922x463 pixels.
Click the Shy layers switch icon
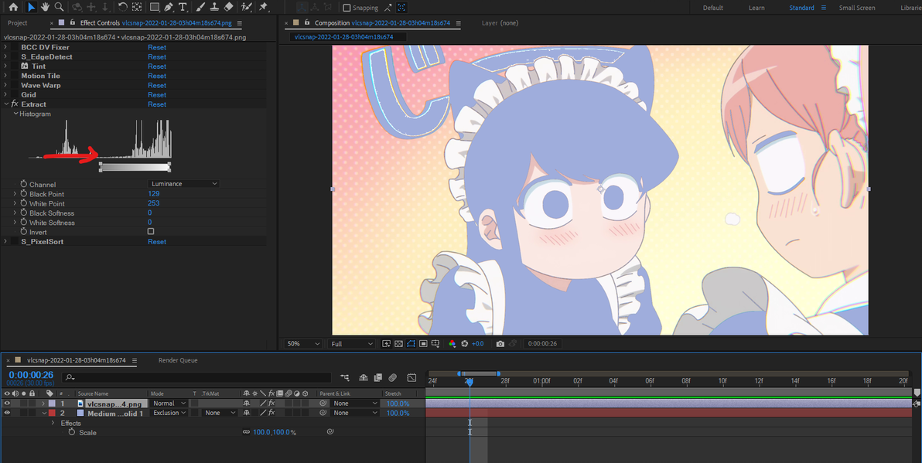pyautogui.click(x=364, y=377)
